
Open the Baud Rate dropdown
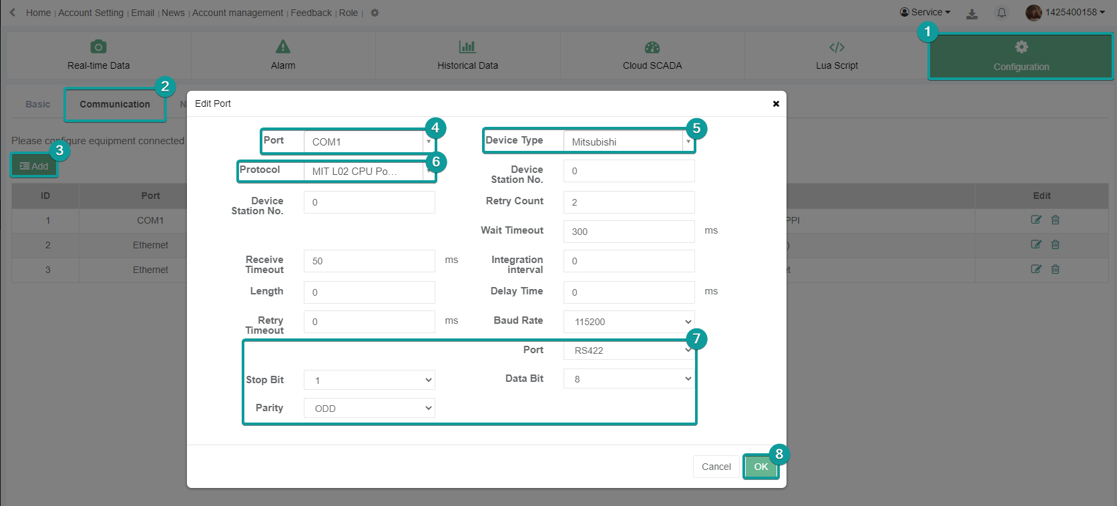[x=629, y=322]
